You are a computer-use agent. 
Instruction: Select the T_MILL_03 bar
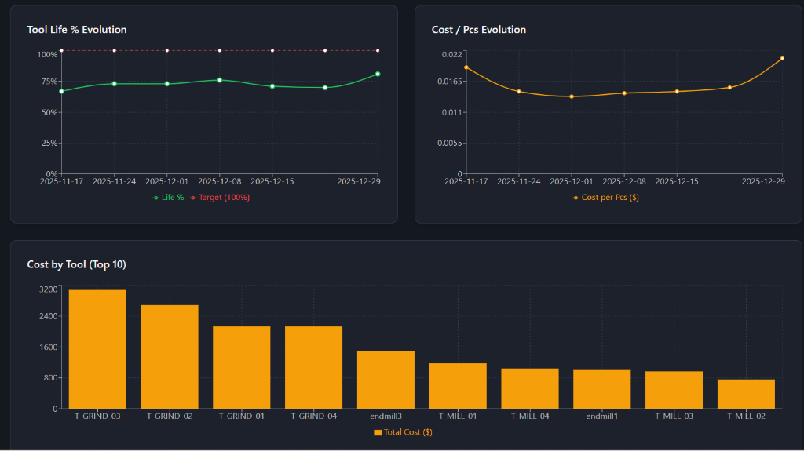tap(674, 390)
